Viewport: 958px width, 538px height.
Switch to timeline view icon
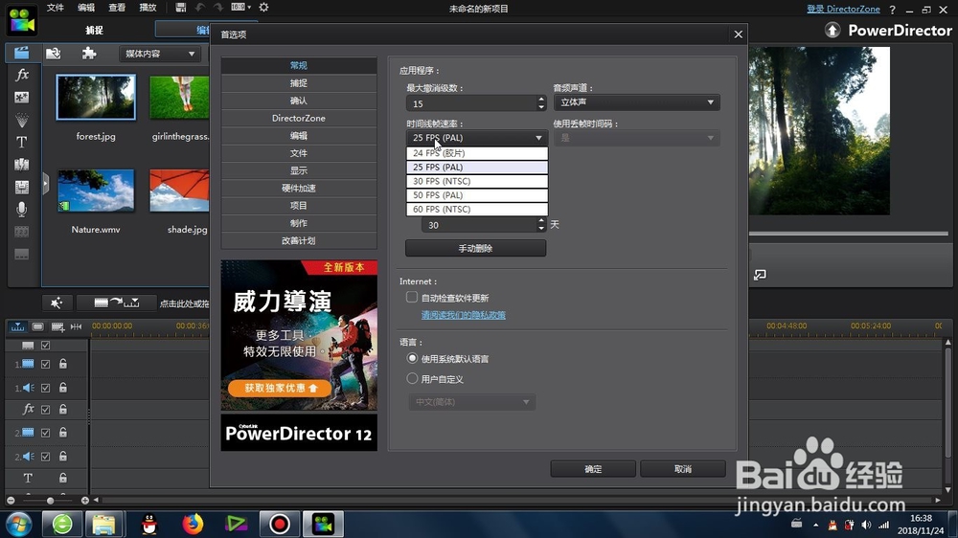click(x=17, y=326)
